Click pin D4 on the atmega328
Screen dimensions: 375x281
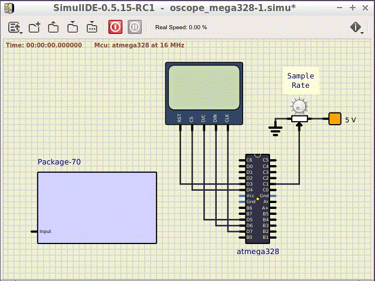coord(242,190)
